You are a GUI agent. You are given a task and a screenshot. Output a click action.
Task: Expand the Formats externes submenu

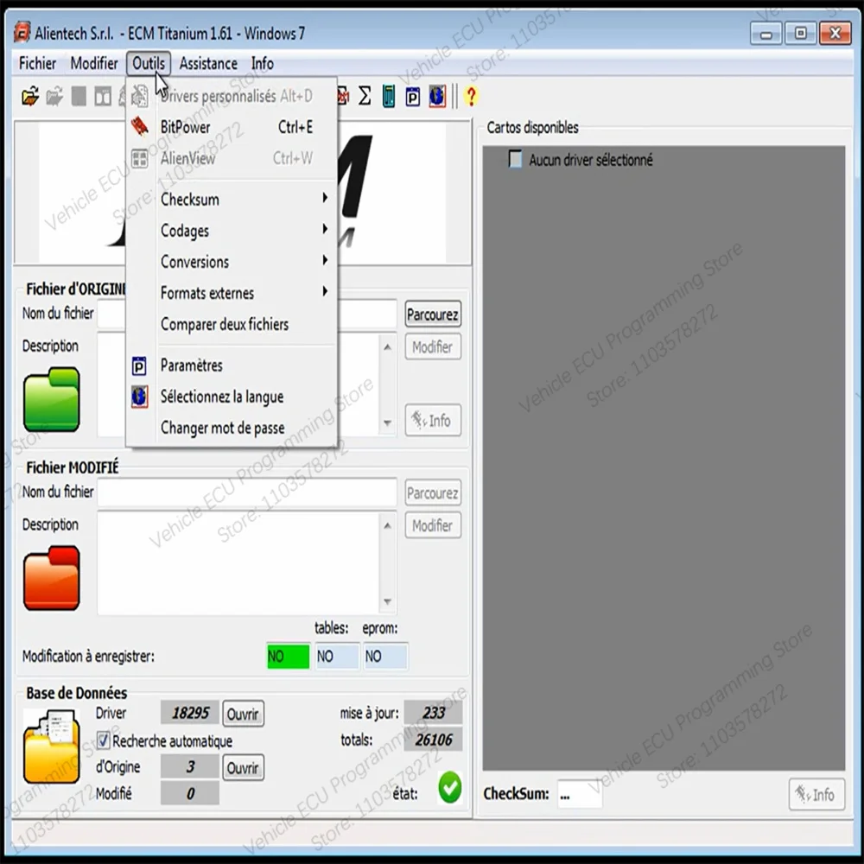tap(232, 293)
